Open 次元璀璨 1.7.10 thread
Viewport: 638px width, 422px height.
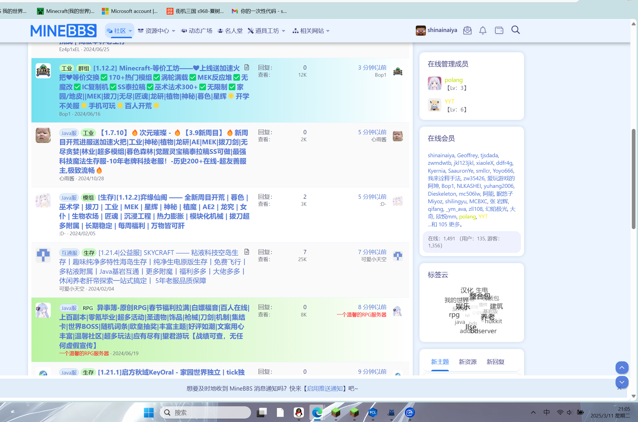[154, 151]
